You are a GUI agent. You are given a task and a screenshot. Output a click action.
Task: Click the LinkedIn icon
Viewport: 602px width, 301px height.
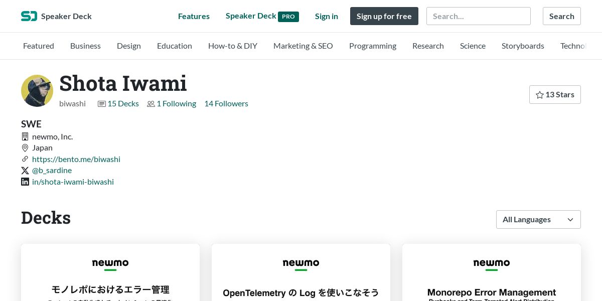(25, 182)
